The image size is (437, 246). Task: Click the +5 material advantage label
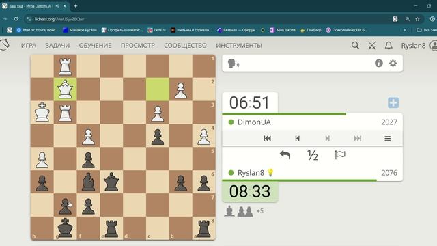point(260,211)
